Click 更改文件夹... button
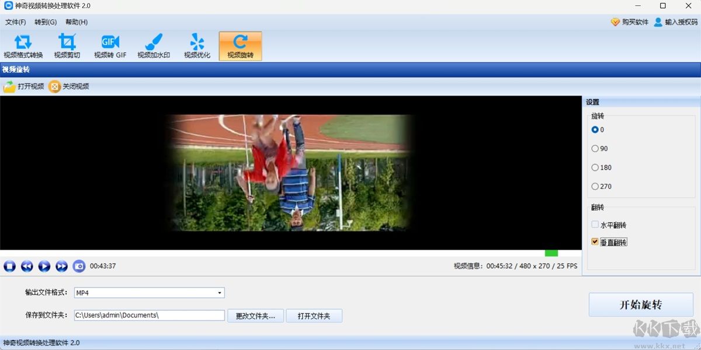The image size is (701, 350). click(255, 316)
